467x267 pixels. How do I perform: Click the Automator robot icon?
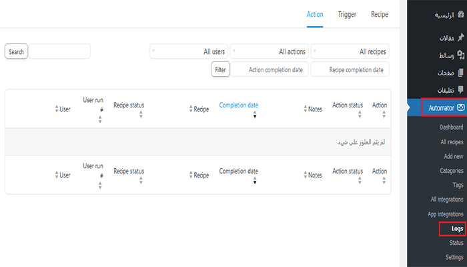point(460,107)
